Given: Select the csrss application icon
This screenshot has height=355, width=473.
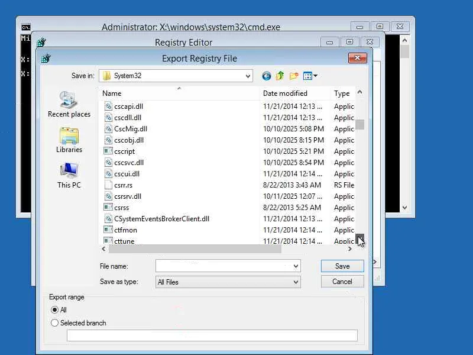Looking at the screenshot, I should point(108,207).
